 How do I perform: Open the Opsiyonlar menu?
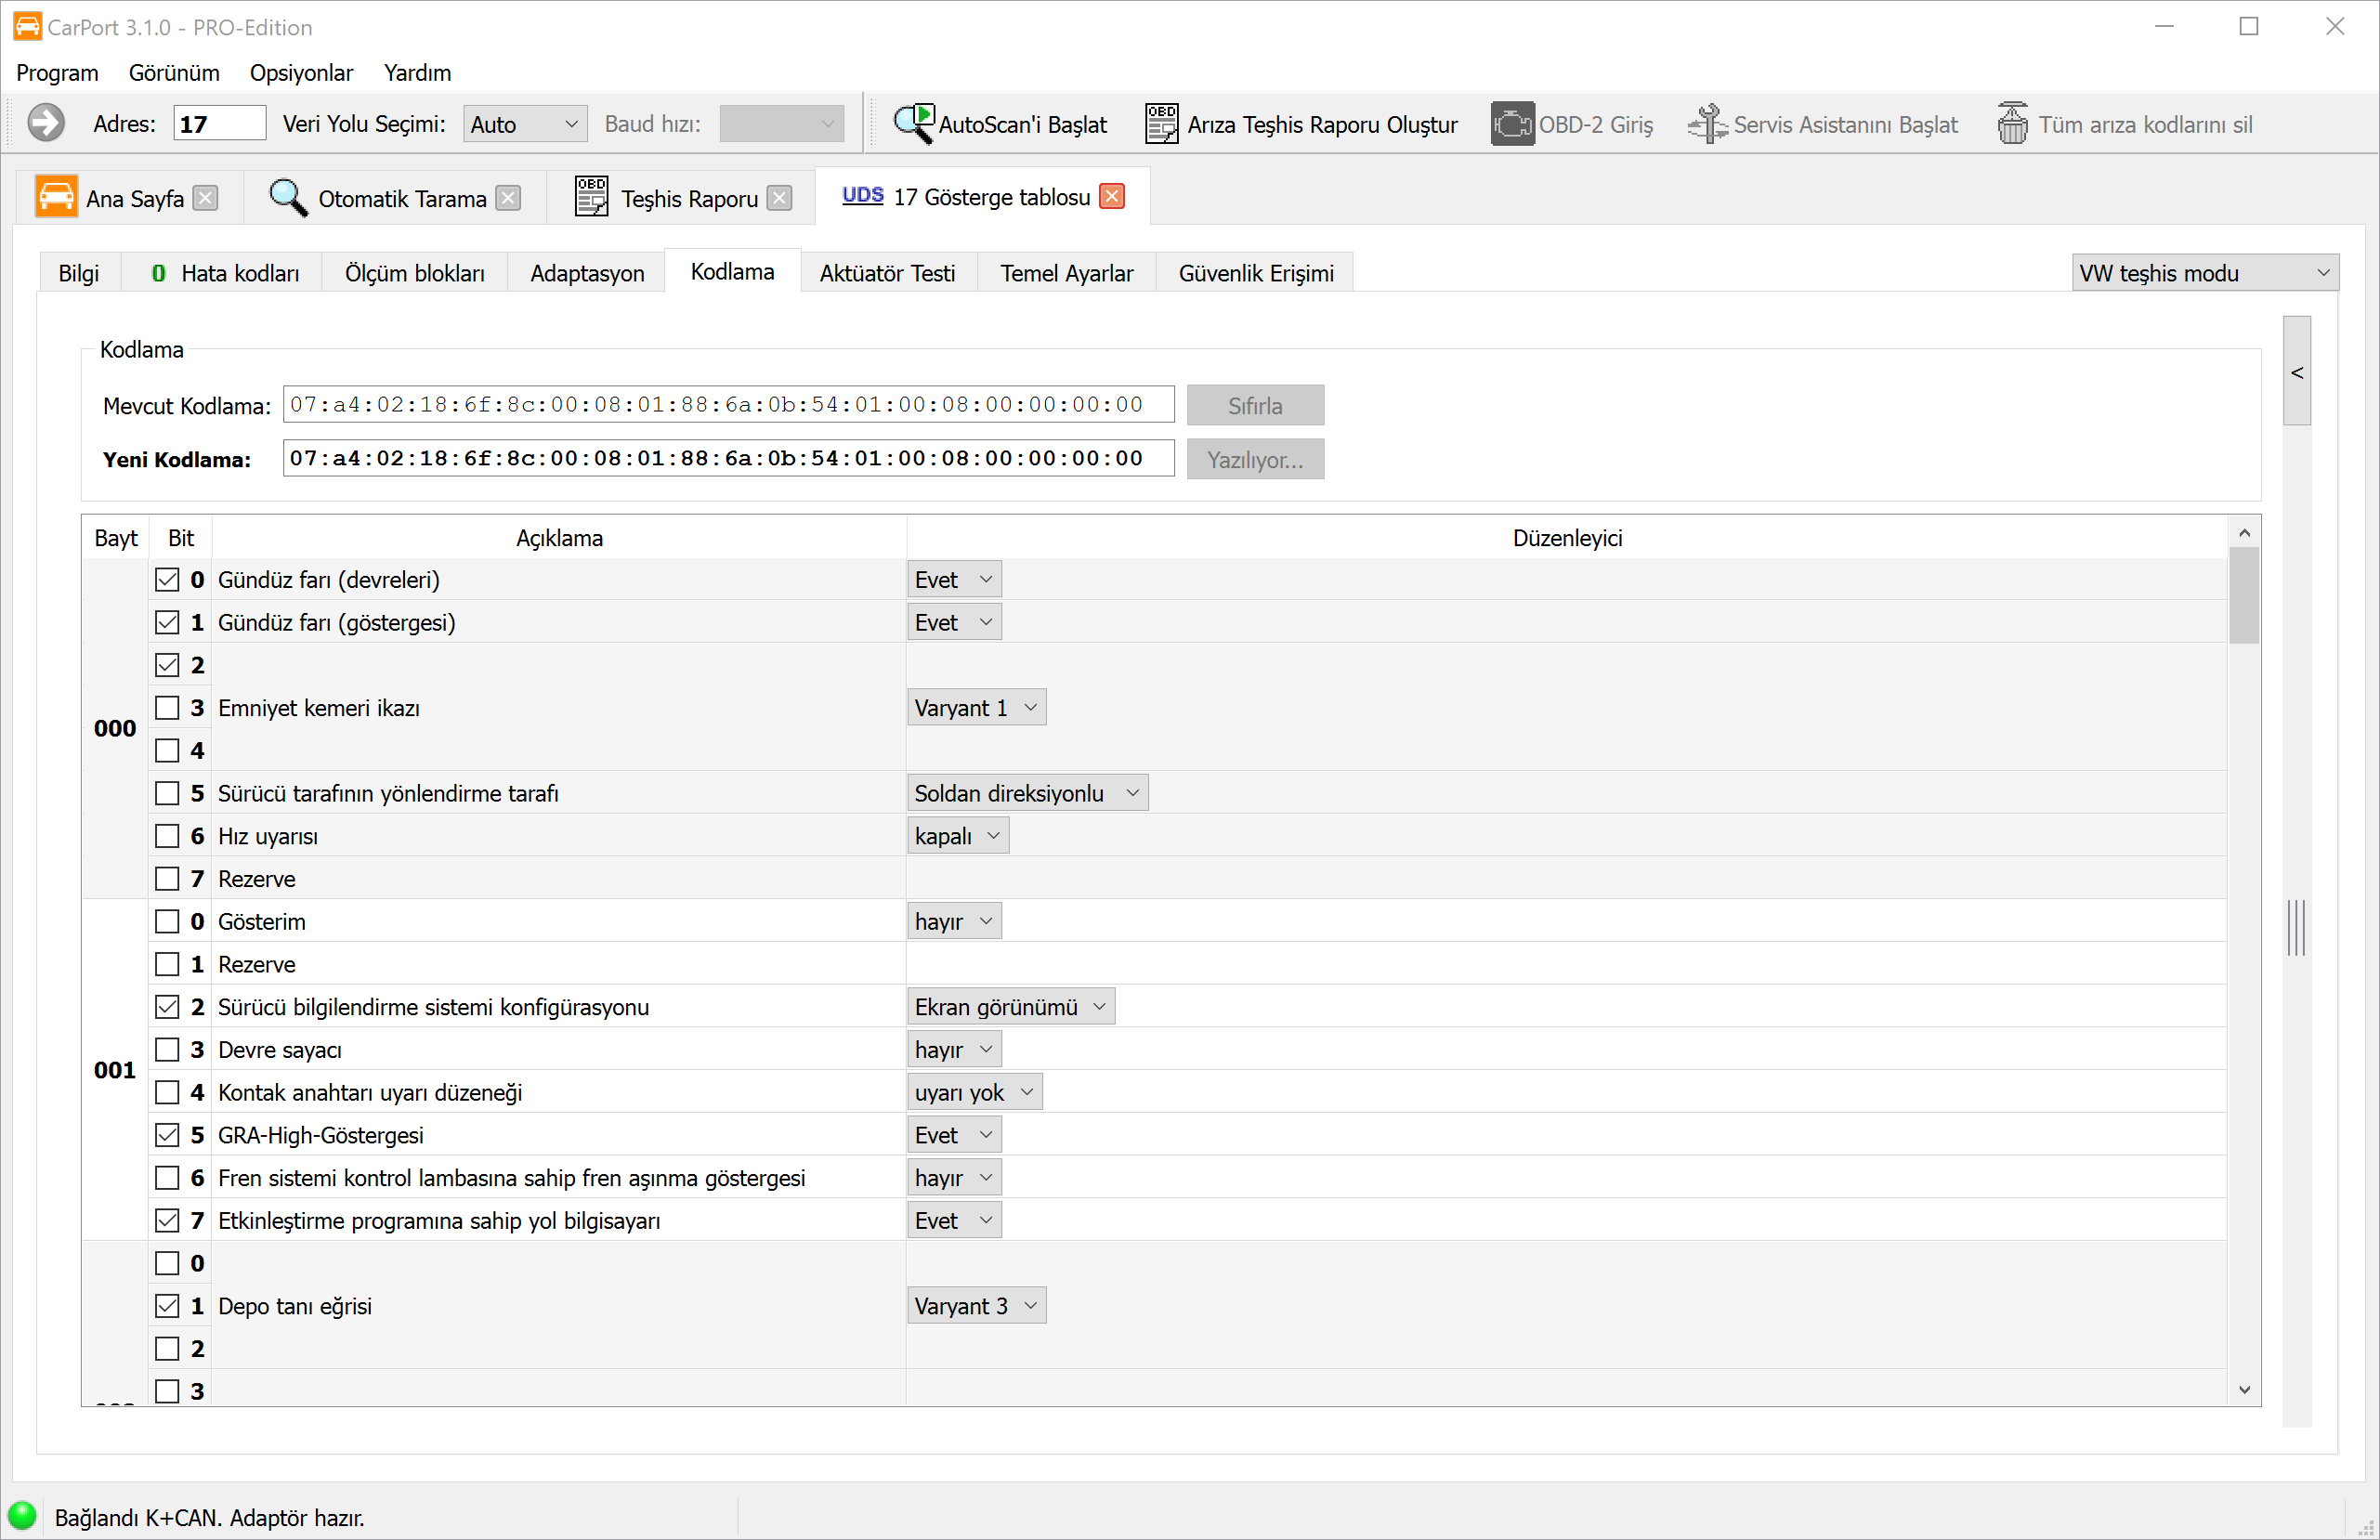[x=301, y=73]
